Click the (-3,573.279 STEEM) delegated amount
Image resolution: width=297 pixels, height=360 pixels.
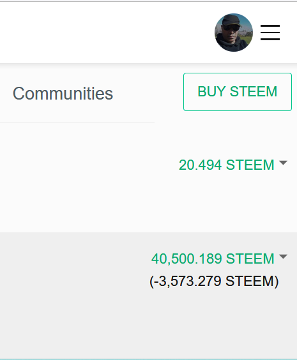(214, 281)
